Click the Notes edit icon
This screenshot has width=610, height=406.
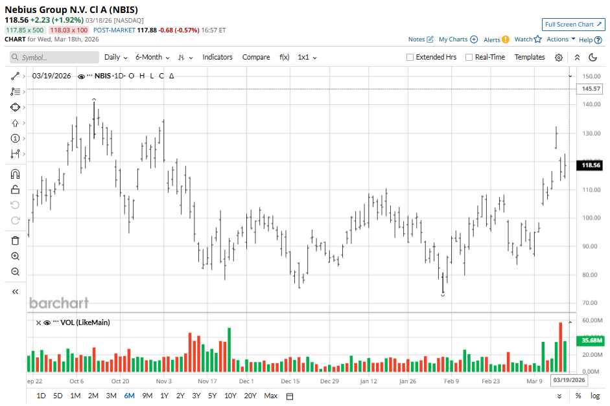pyautogui.click(x=430, y=39)
